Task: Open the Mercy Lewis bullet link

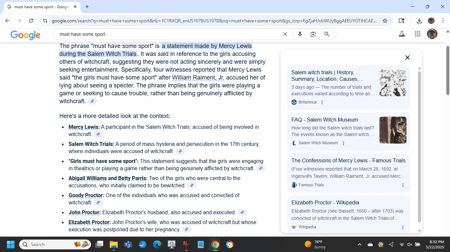Action: pos(83,127)
